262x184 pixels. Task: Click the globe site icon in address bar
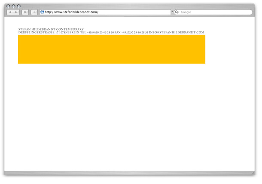[x=42, y=12]
